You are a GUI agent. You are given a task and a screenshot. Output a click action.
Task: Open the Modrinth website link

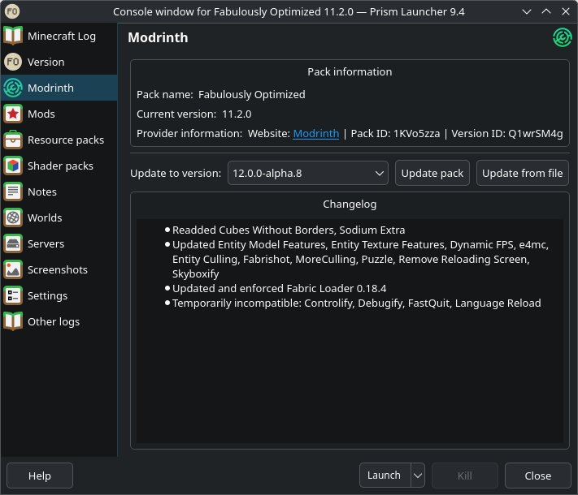click(x=316, y=134)
